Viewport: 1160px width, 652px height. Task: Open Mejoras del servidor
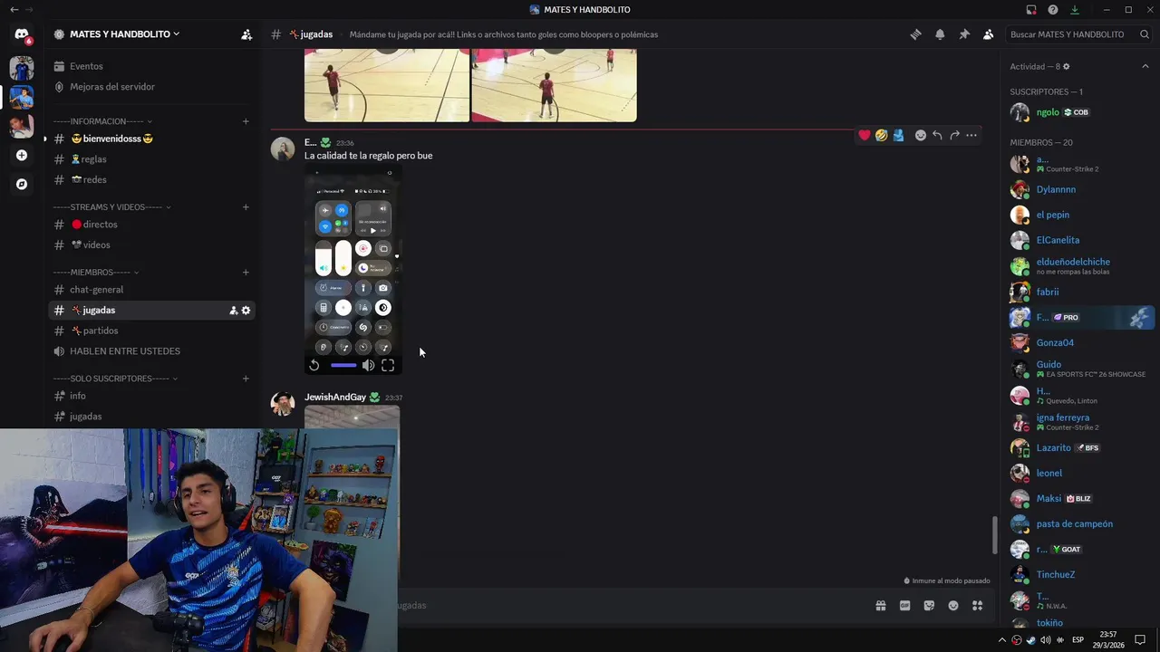(x=151, y=87)
